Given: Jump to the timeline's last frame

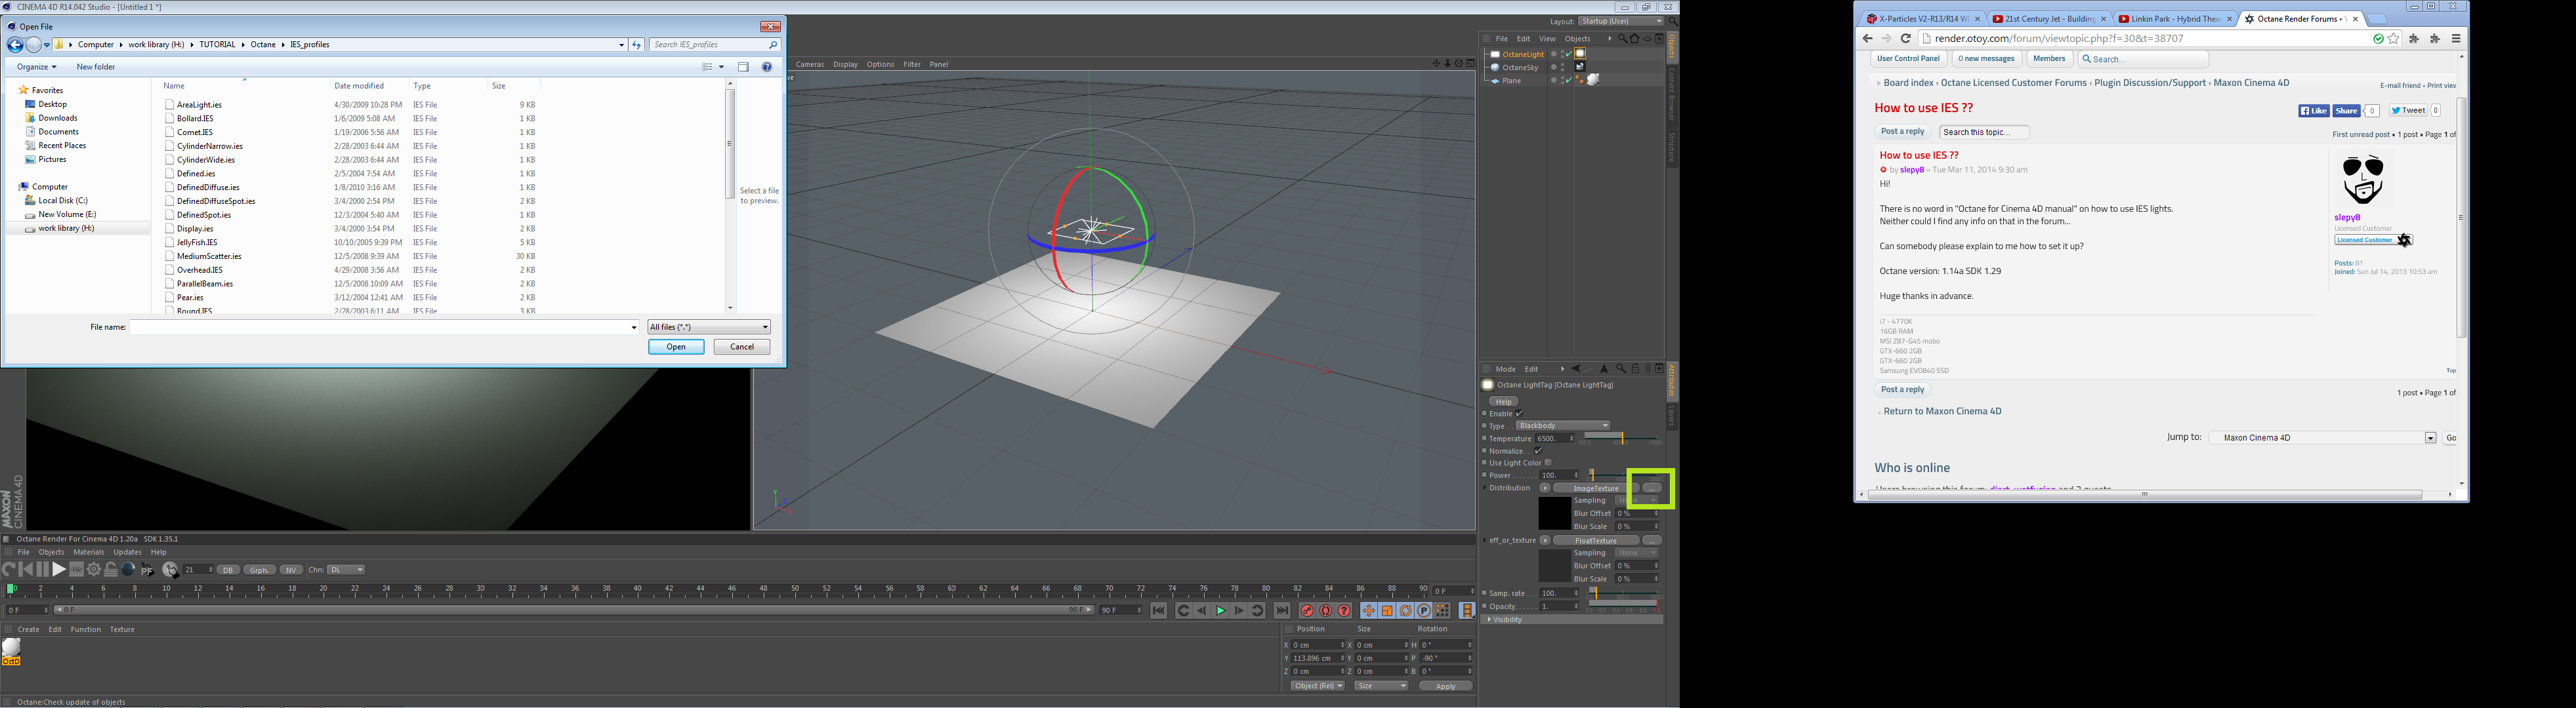Looking at the screenshot, I should coord(1282,611).
